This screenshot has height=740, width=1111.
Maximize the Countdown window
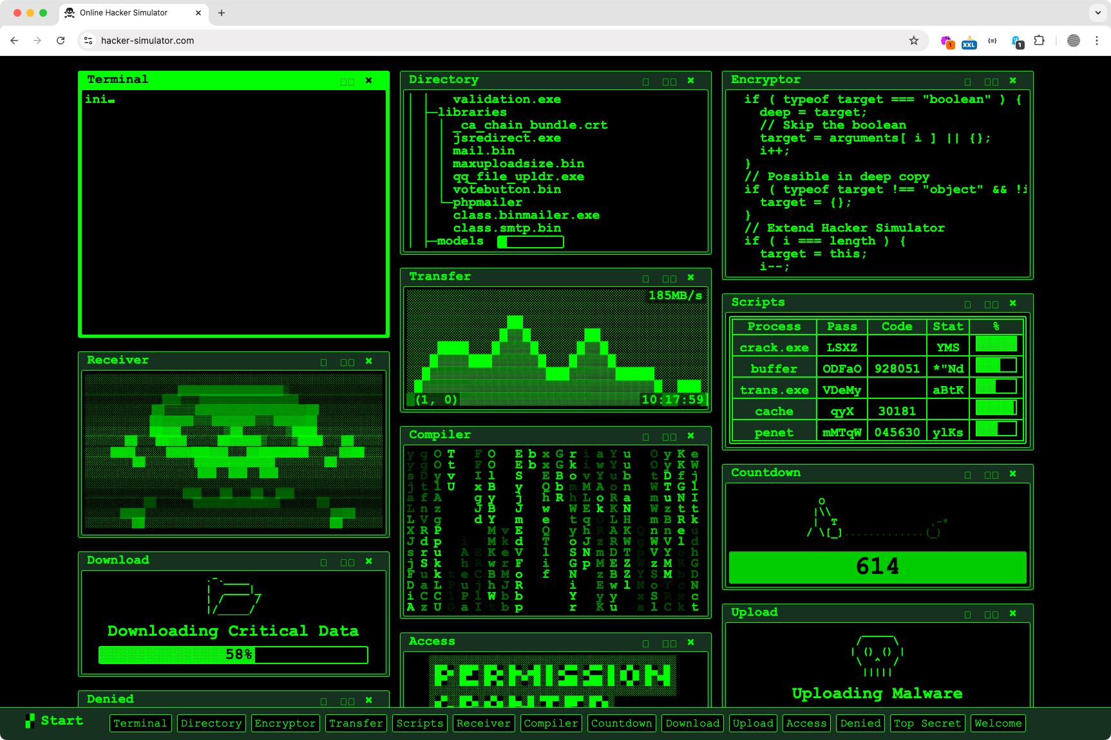coord(991,475)
